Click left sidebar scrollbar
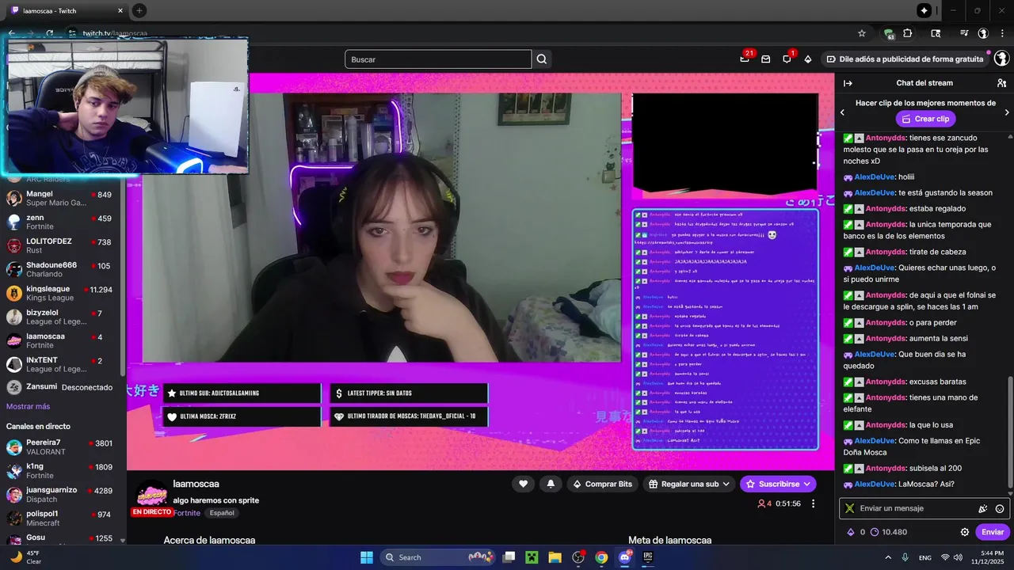Screen dimensions: 1014x570 tap(122, 277)
